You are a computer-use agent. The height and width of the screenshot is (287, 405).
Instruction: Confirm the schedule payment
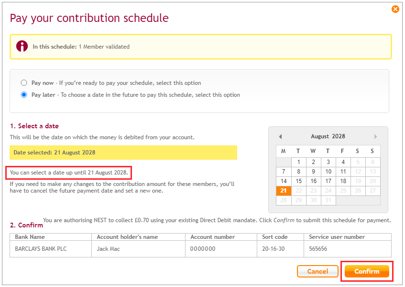(x=367, y=271)
